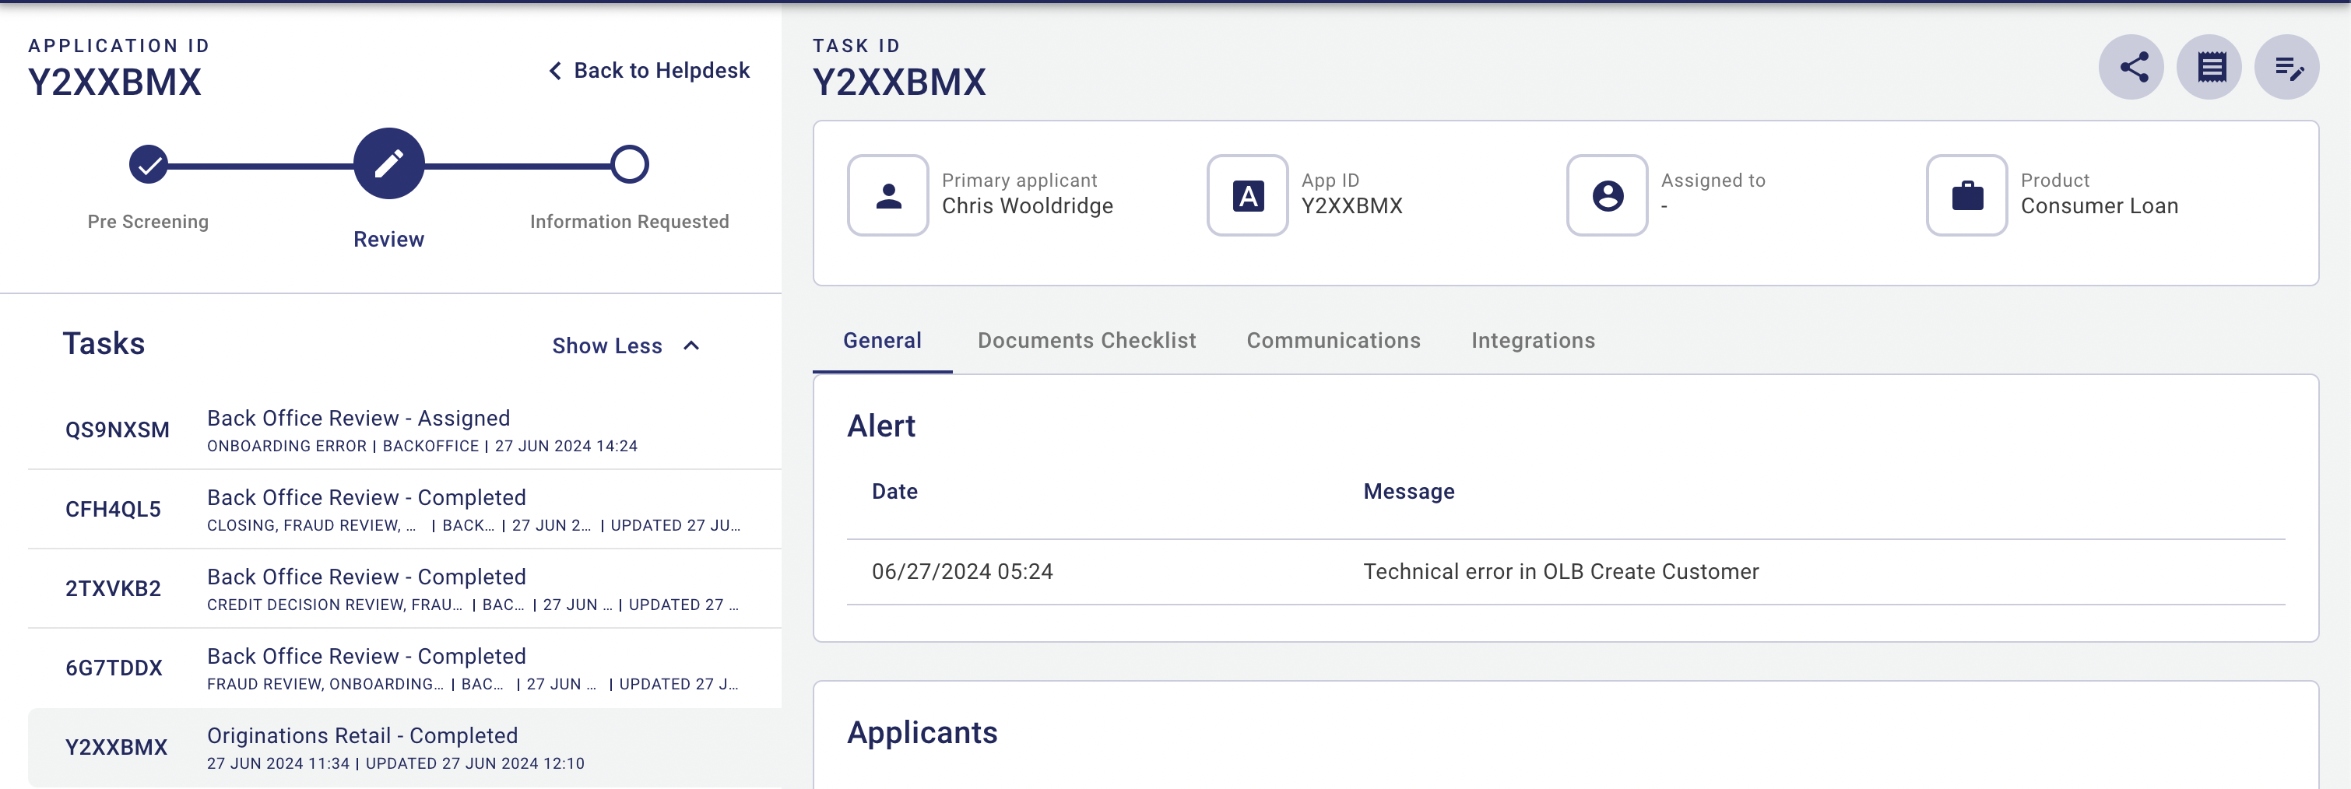Select task CFH4QL5 in Tasks list

(403, 509)
